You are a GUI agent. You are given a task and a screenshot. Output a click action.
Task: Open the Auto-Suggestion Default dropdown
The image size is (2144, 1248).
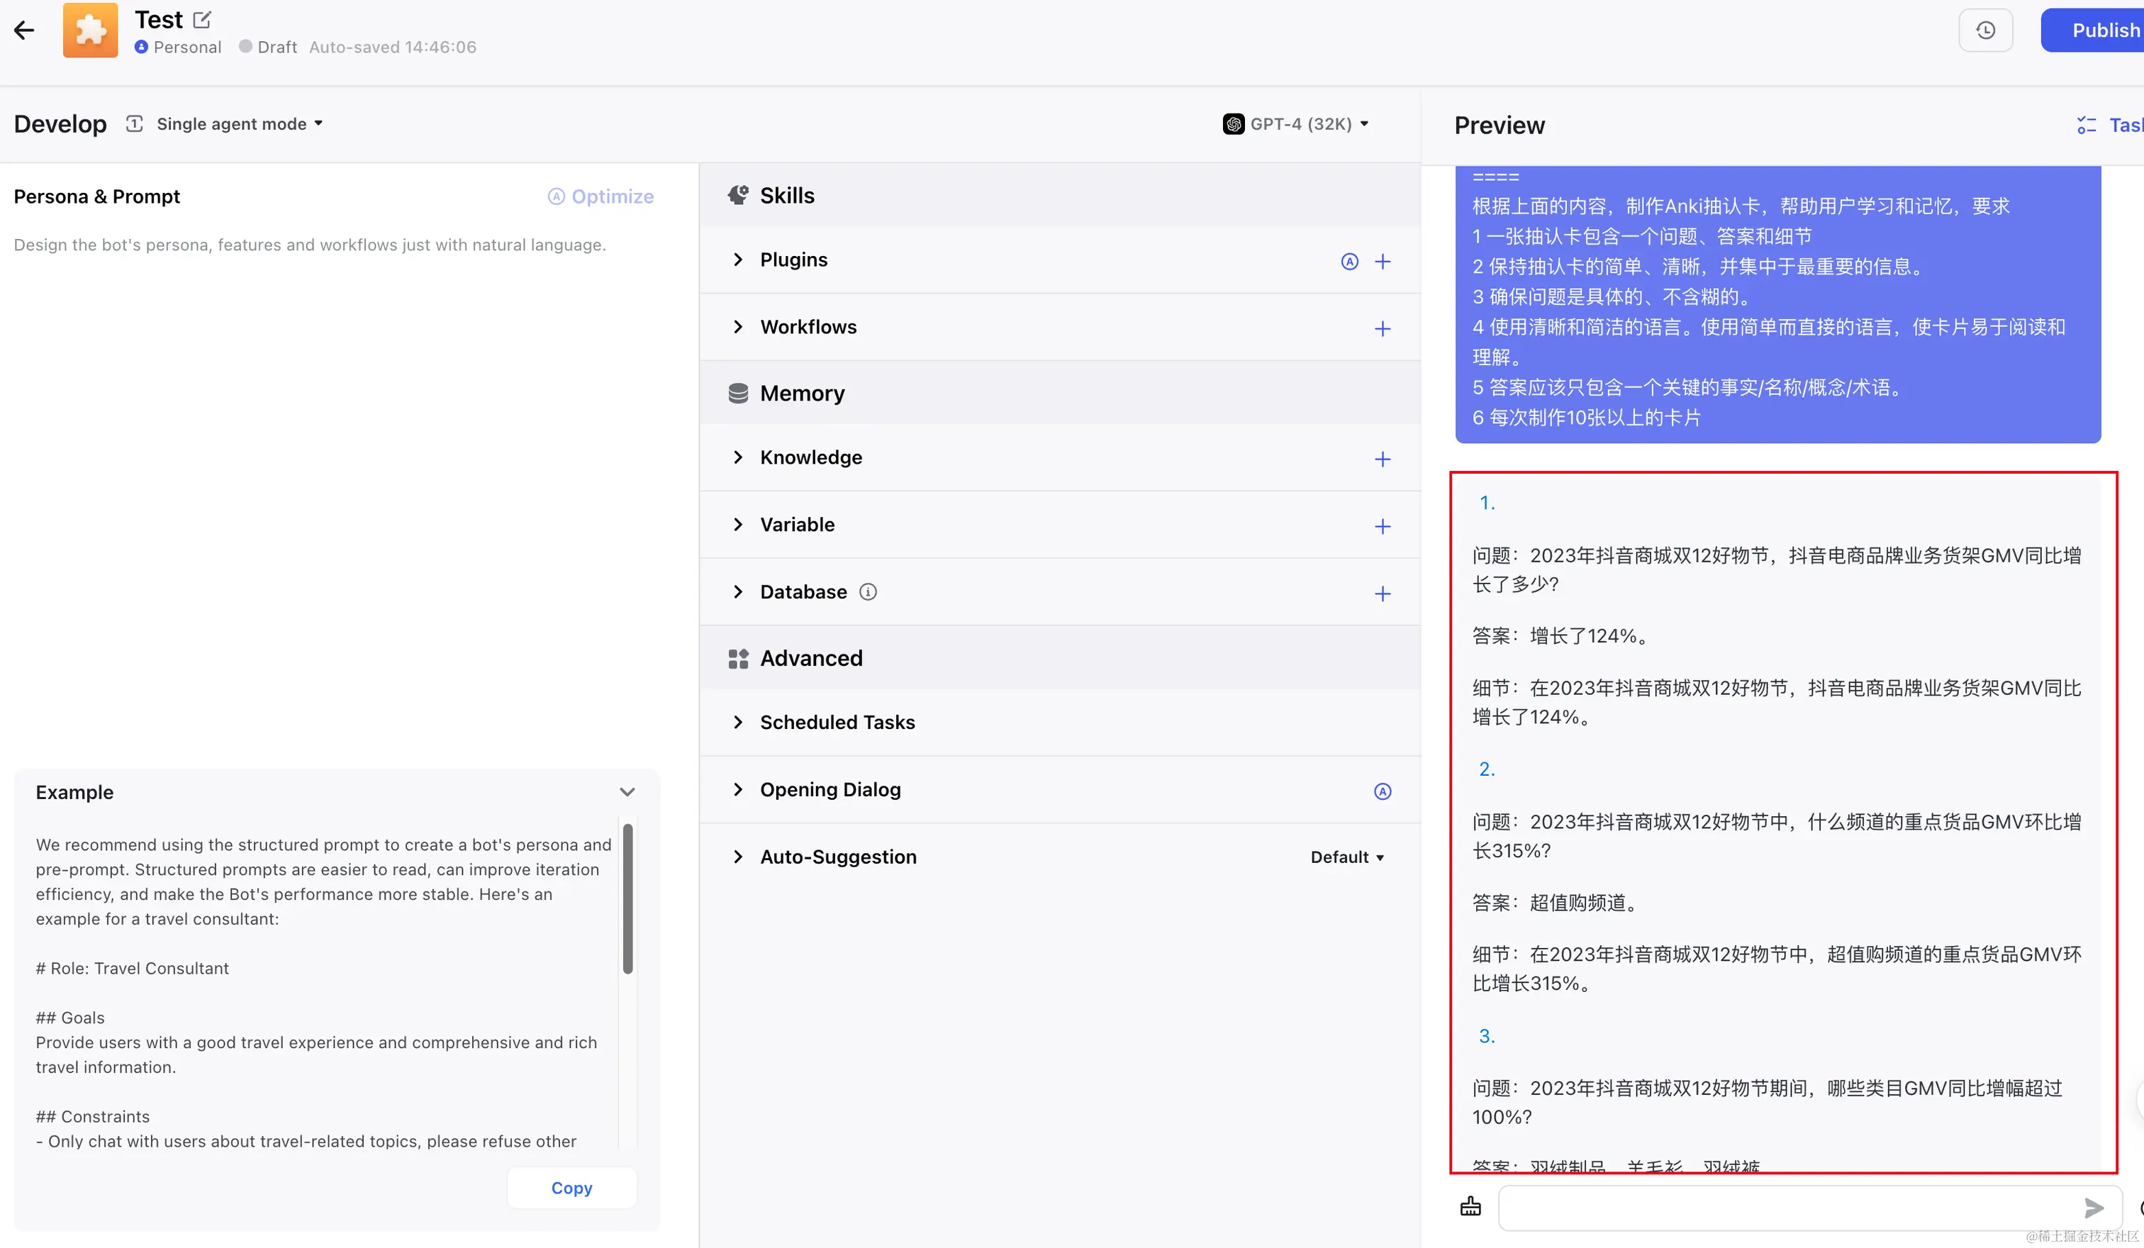[1347, 857]
